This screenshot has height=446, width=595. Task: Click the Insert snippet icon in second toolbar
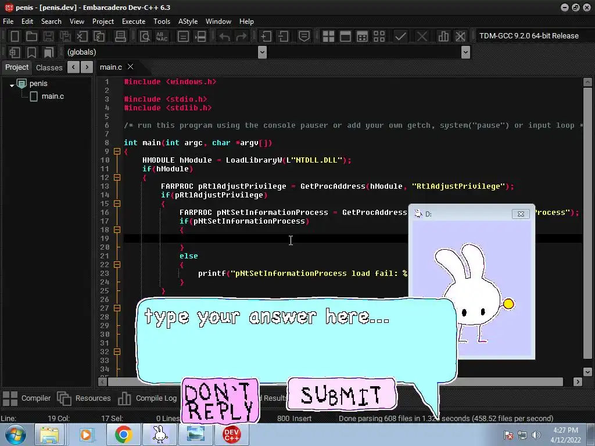coord(15,52)
